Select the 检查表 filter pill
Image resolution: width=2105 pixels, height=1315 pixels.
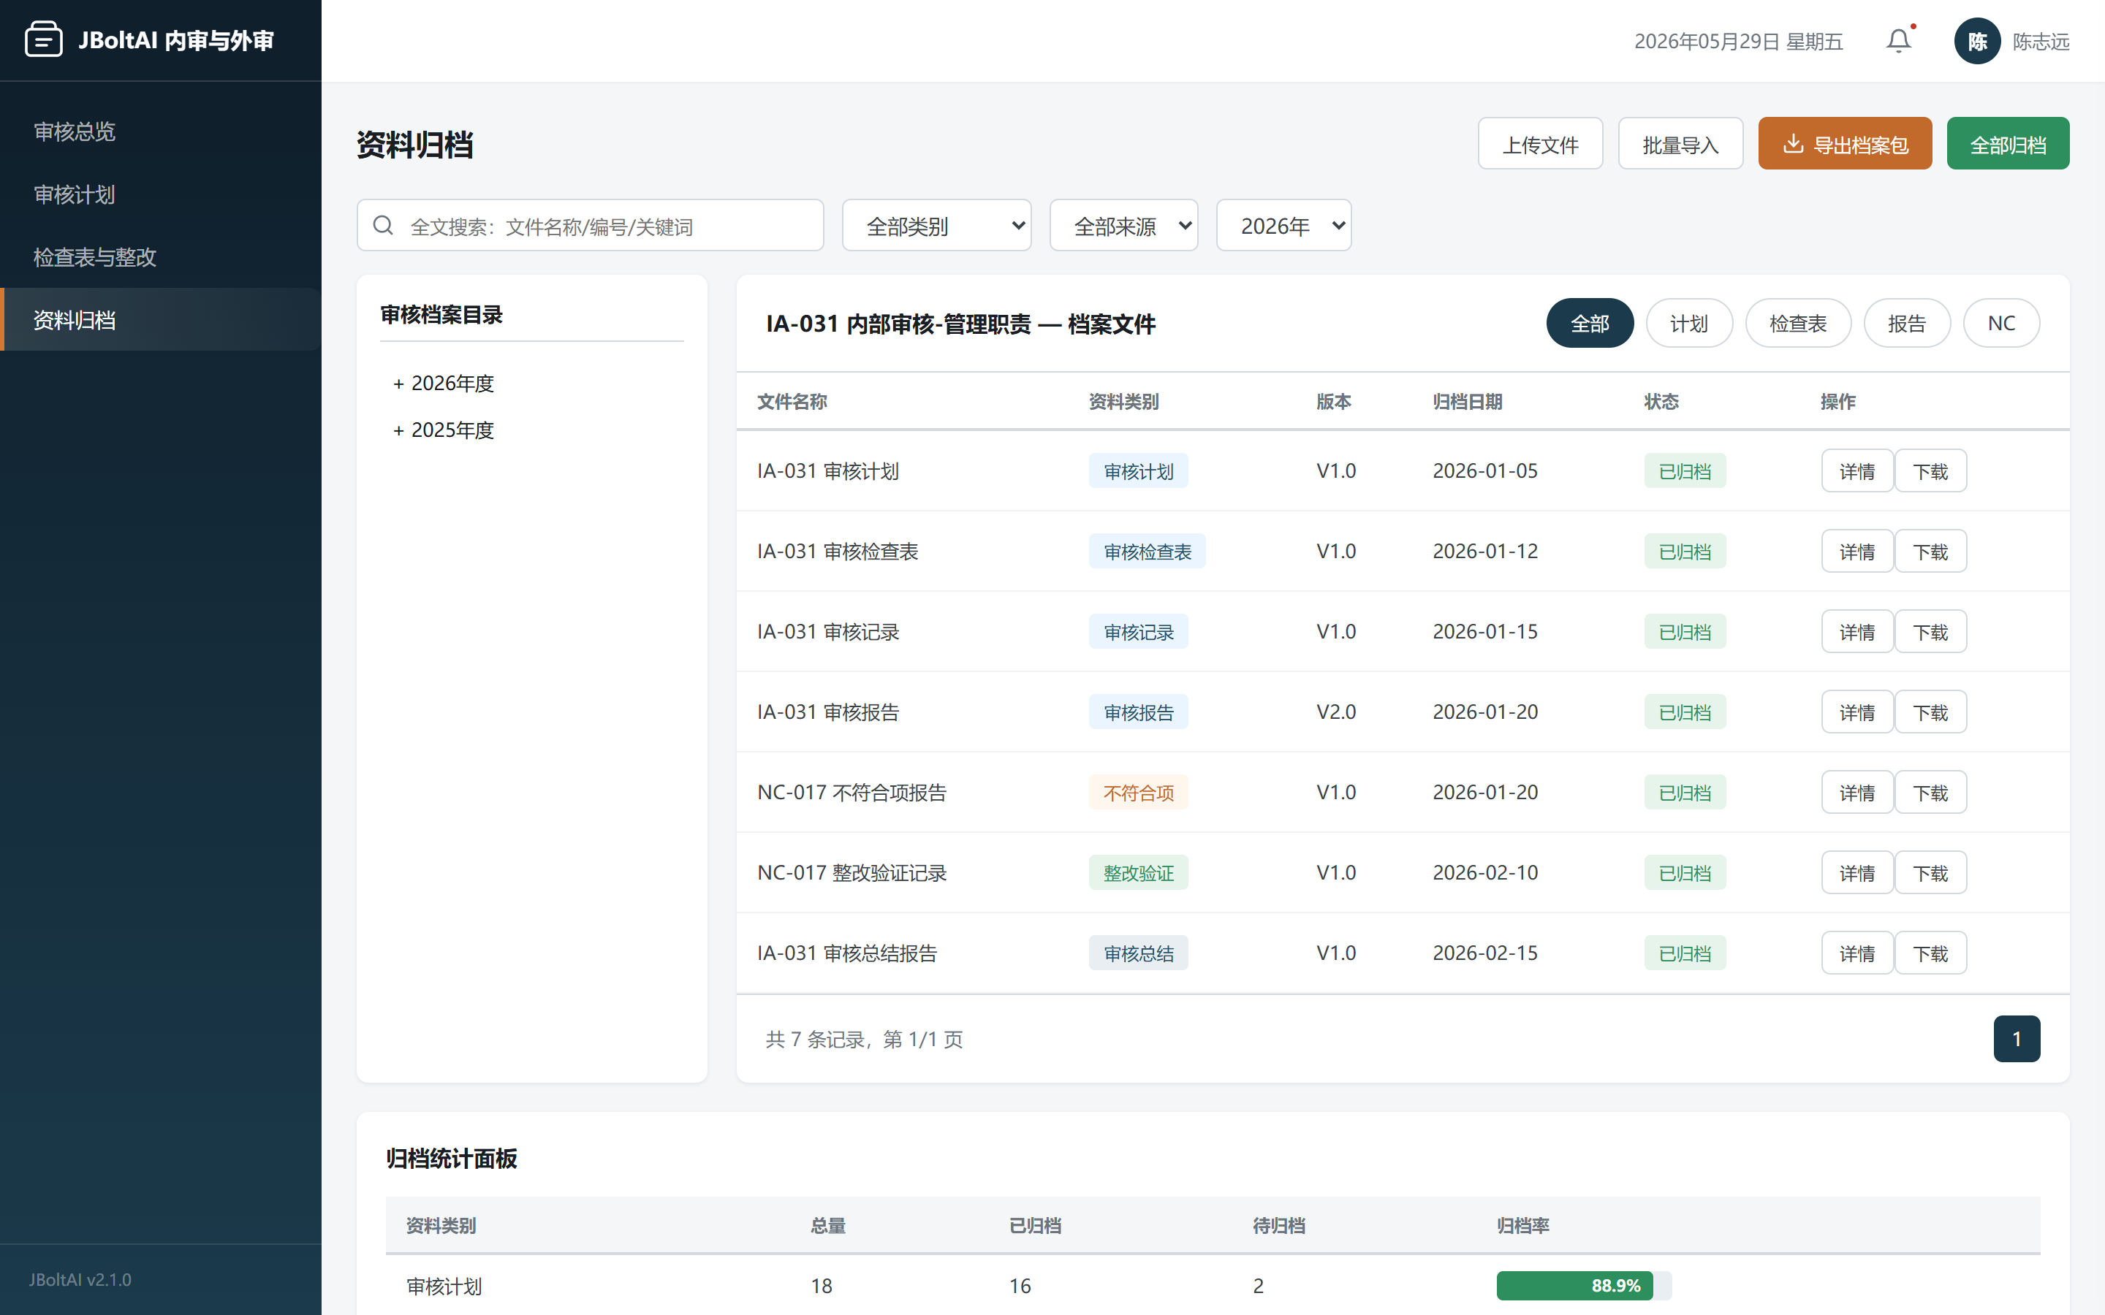click(1798, 324)
